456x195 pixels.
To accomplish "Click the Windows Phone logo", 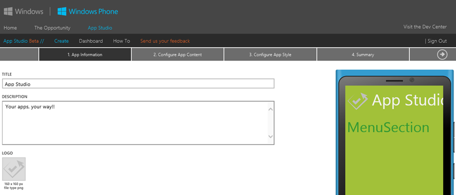I will click(x=88, y=12).
